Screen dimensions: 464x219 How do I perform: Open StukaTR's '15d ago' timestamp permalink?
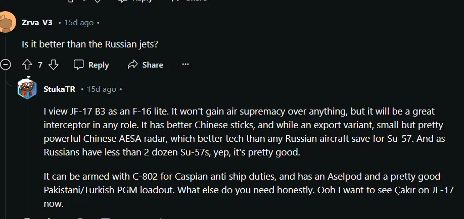pyautogui.click(x=102, y=89)
